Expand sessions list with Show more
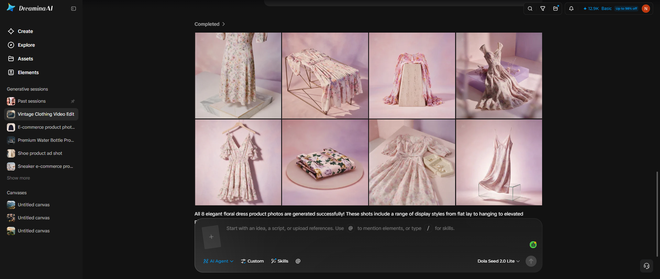Screen dimensions: 660x279 tap(19, 178)
